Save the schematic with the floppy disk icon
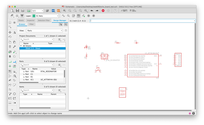Viewport: 204px width, 125px height. pos(17,11)
